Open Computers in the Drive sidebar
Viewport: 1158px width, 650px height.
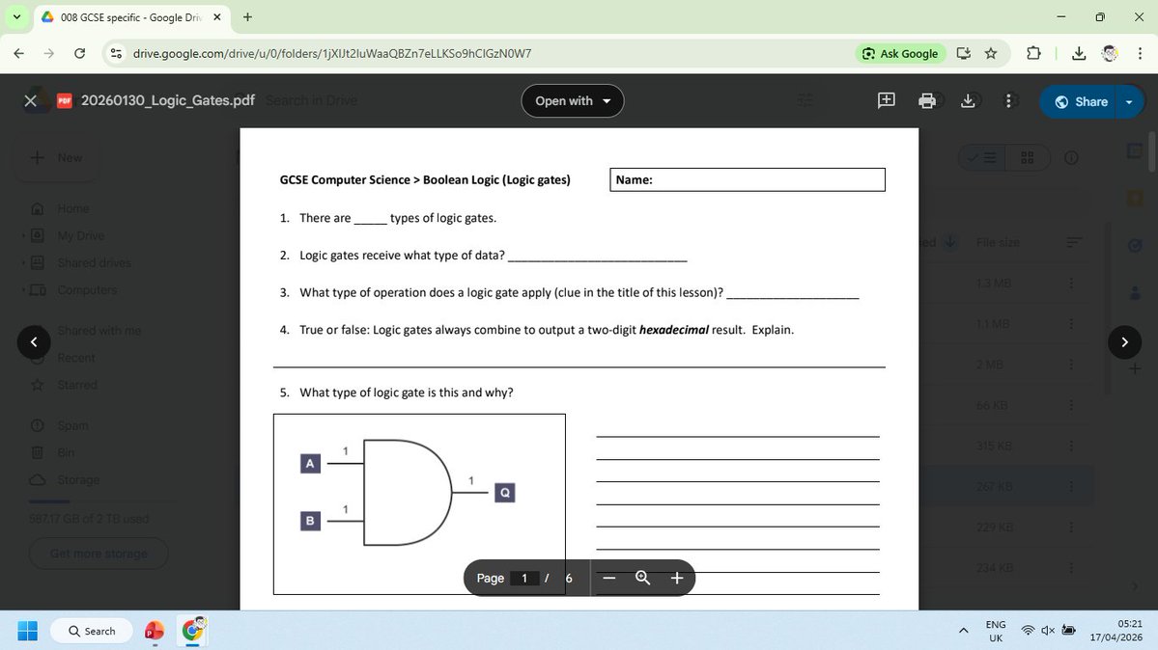[87, 290]
